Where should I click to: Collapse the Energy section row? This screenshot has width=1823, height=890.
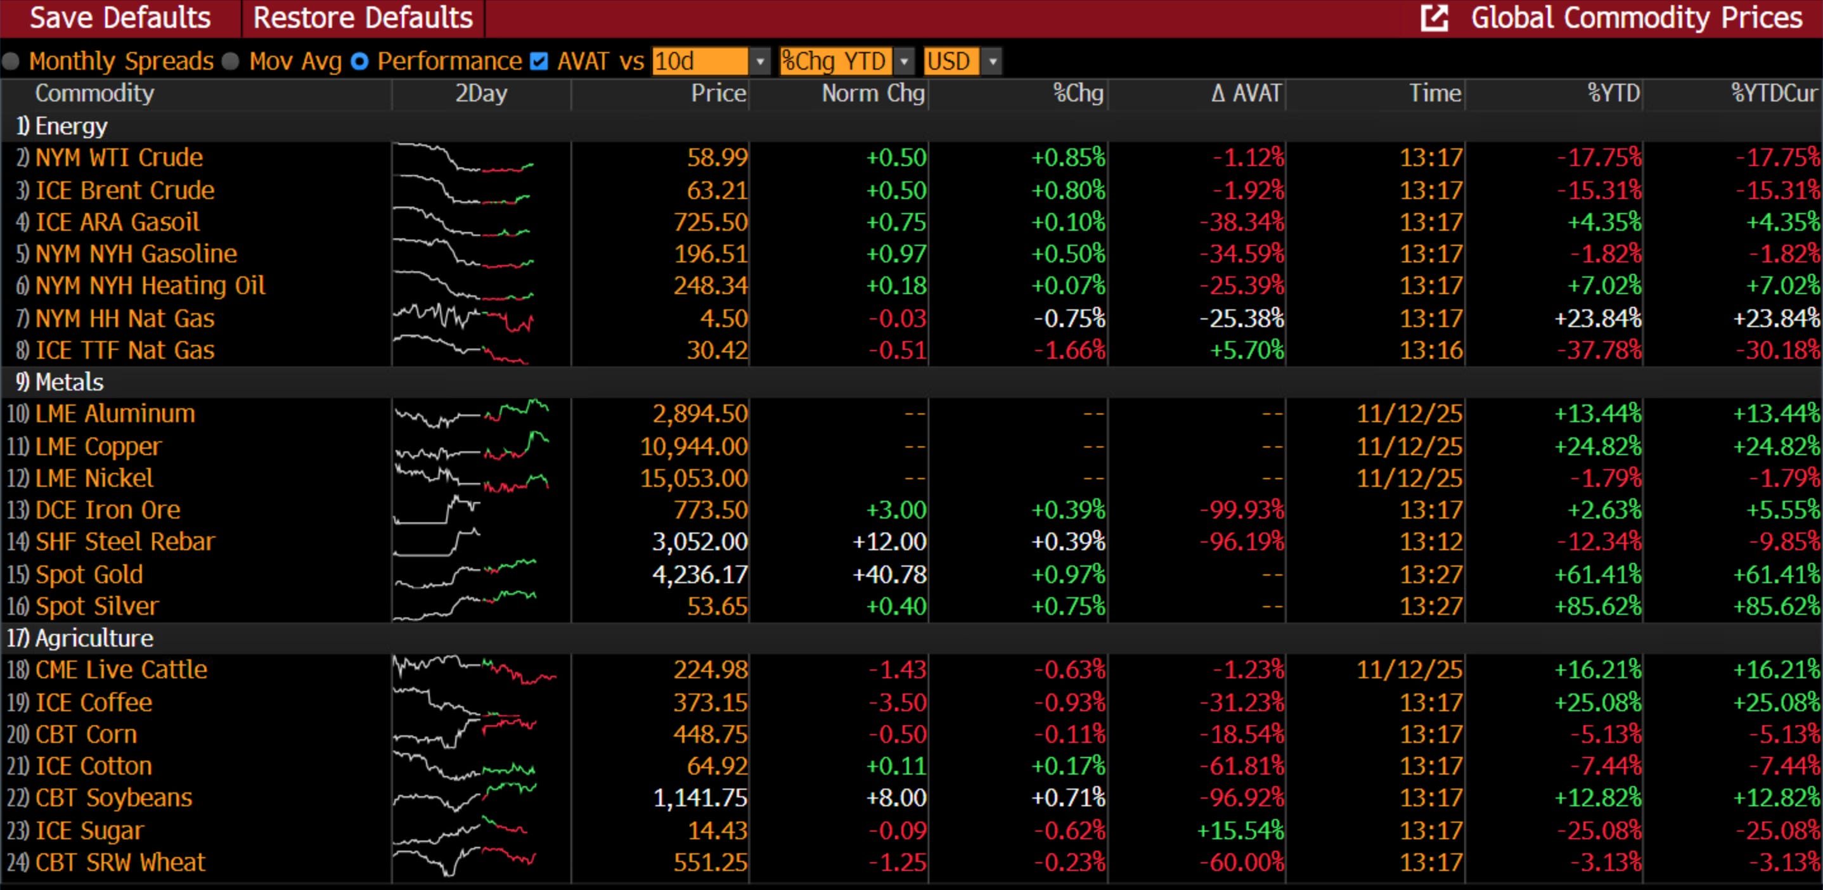(x=71, y=126)
